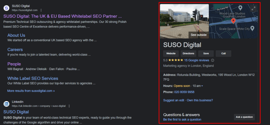Screen dimensions: 270x125
Task: Click More results from susodigital.com
Action: point(31,91)
